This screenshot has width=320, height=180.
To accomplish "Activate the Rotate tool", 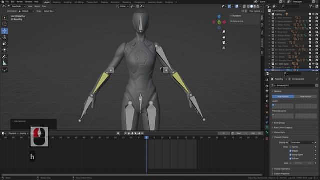I will point(4,37).
